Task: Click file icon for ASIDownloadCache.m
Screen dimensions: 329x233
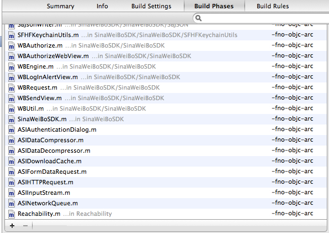Action: click(12, 162)
